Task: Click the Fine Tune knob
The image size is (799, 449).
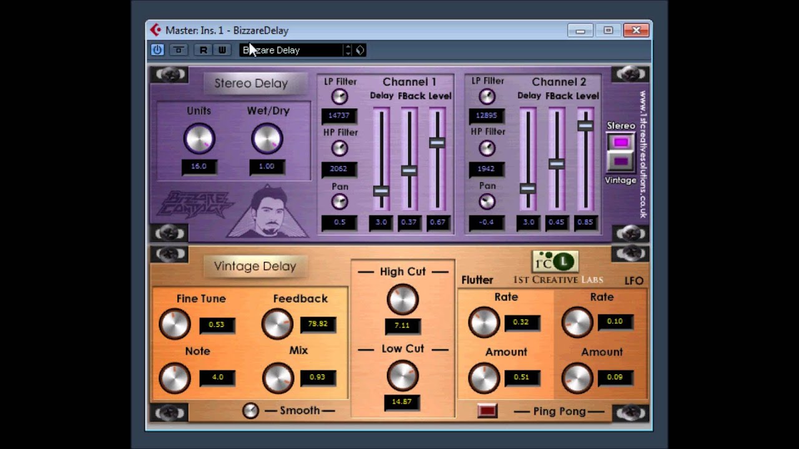Action: tap(175, 325)
